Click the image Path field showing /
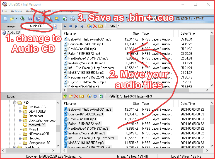This screenshot has width=215, height=159. [x=165, y=26]
